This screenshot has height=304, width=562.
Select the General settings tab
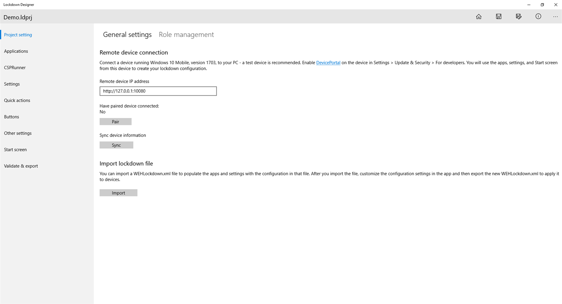click(127, 35)
